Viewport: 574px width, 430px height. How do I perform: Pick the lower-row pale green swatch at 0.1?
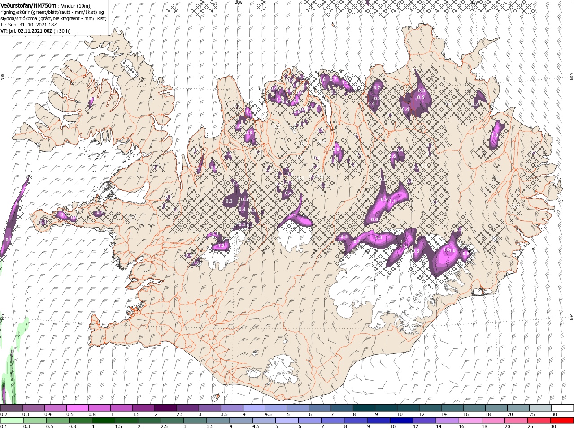(x=12, y=421)
